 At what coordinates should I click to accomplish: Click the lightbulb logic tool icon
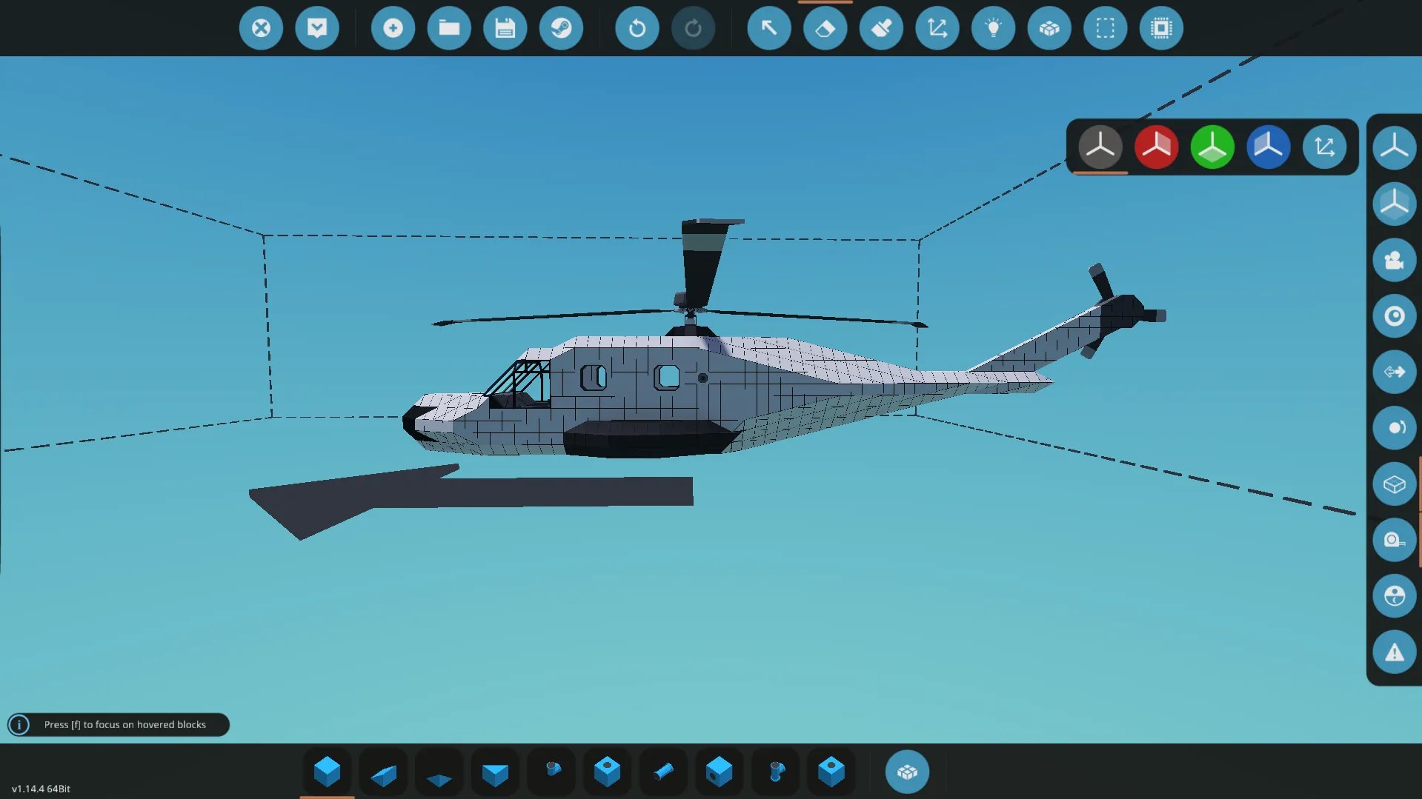pos(993,28)
